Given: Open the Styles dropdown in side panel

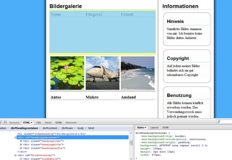Looking at the screenshot, I should (142, 127).
